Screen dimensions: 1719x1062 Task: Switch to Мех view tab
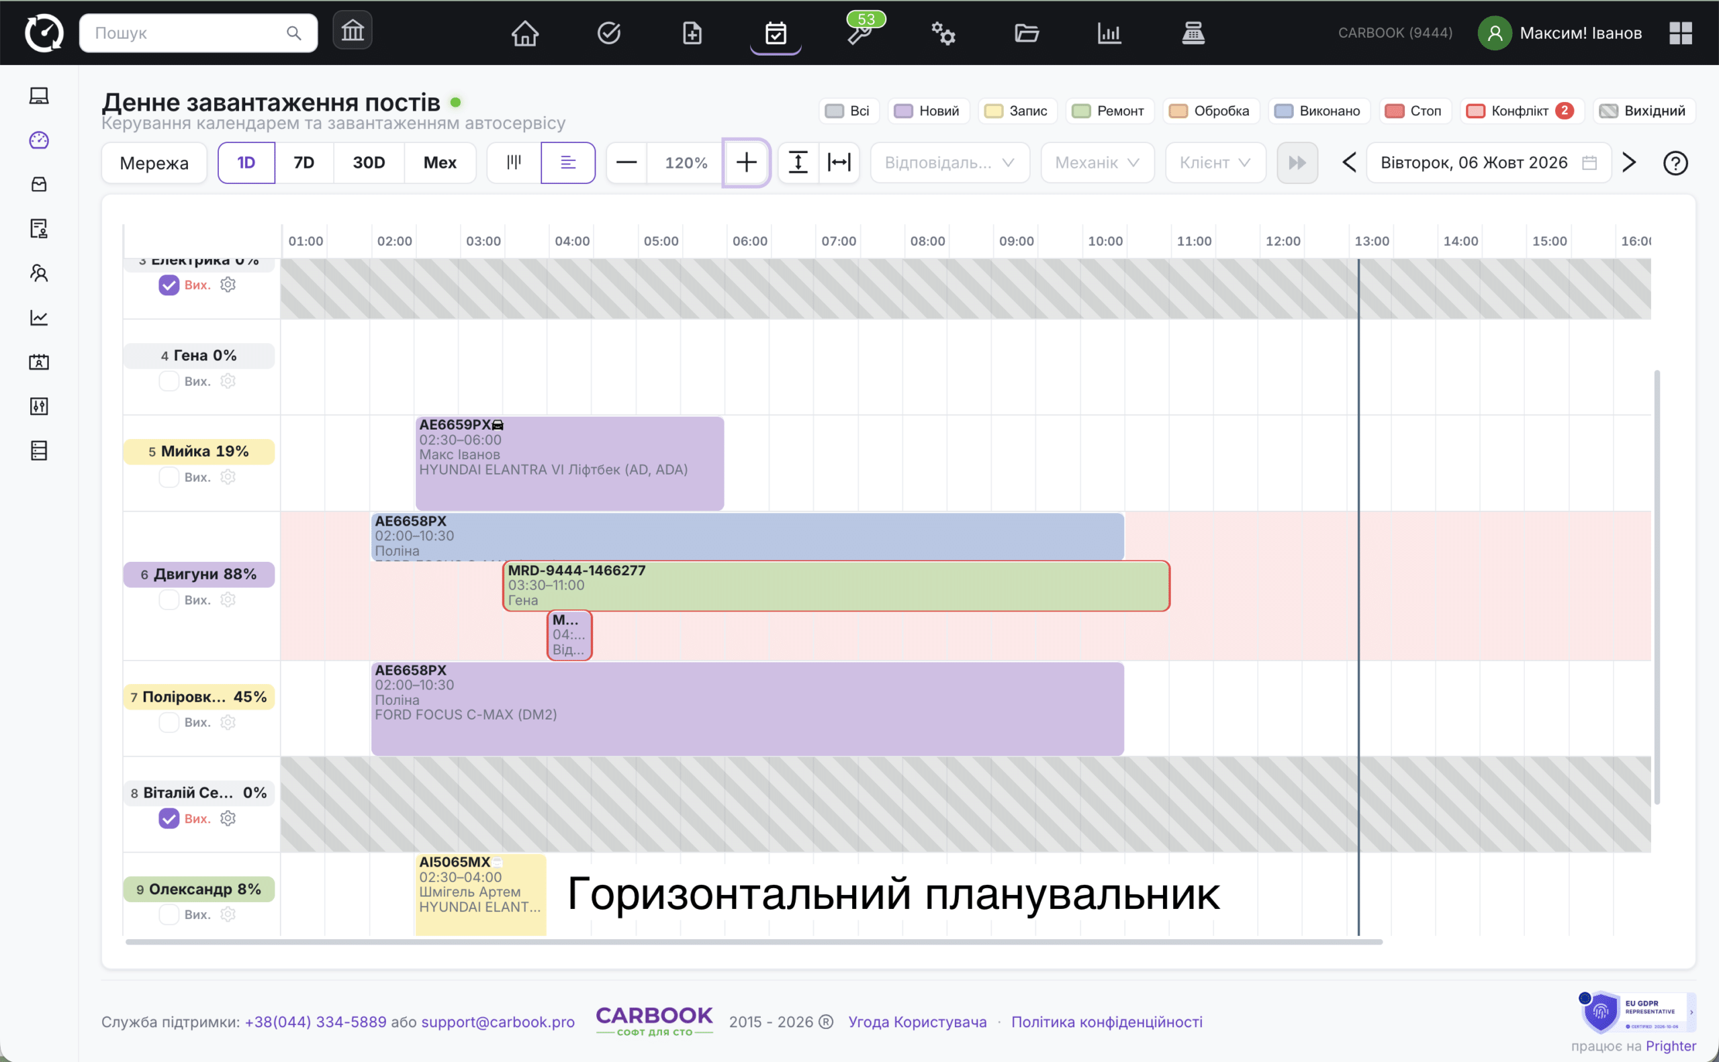click(440, 163)
